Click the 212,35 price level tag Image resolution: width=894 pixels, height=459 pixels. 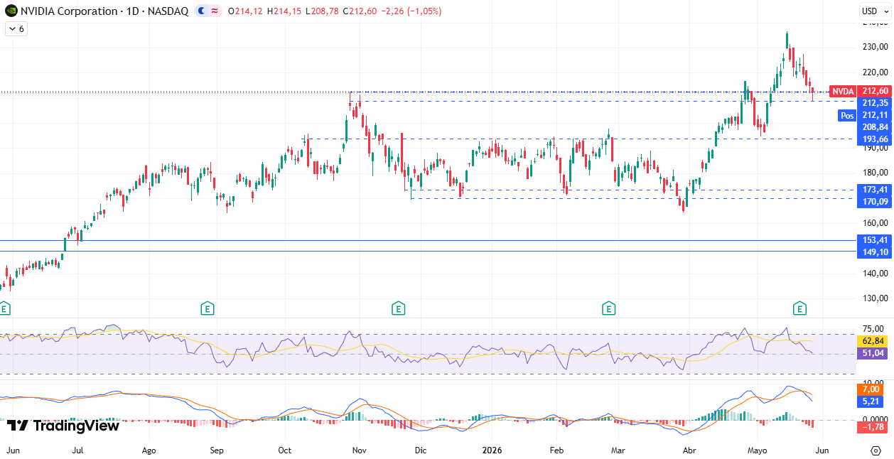pyautogui.click(x=875, y=103)
